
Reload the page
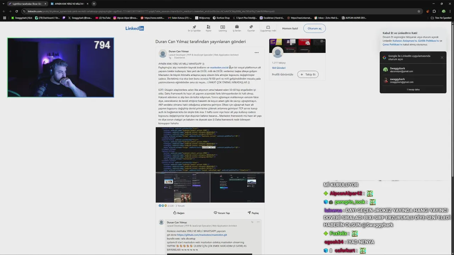[x=16, y=11]
